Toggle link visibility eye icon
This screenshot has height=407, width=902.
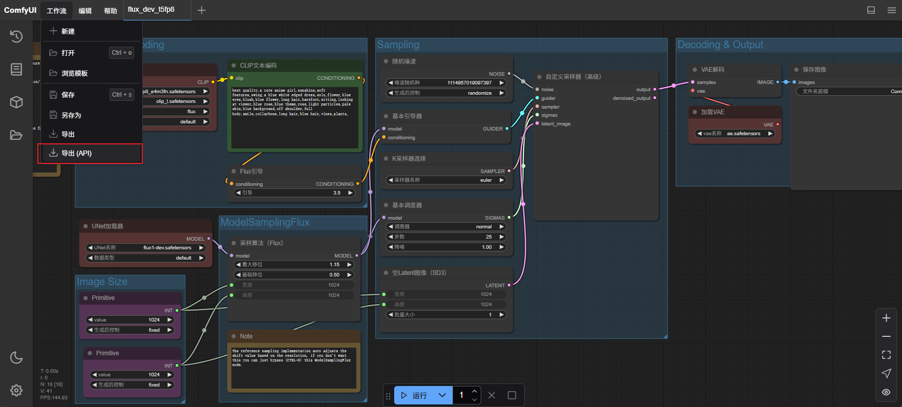[x=886, y=392]
